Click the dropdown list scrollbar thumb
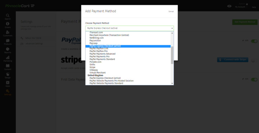 (172, 55)
